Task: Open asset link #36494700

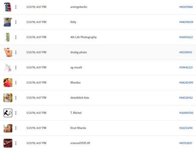Action: [x=186, y=113]
